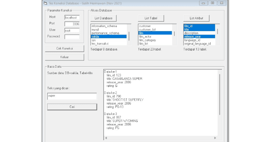
Task: Click the Keluar button
Action: click(x=64, y=57)
